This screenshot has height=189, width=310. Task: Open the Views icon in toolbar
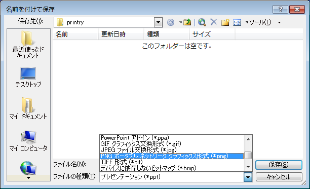[237, 22]
